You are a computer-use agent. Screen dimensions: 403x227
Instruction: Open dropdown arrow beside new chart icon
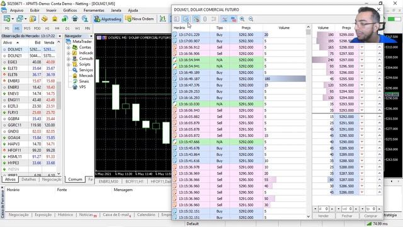(13, 19)
